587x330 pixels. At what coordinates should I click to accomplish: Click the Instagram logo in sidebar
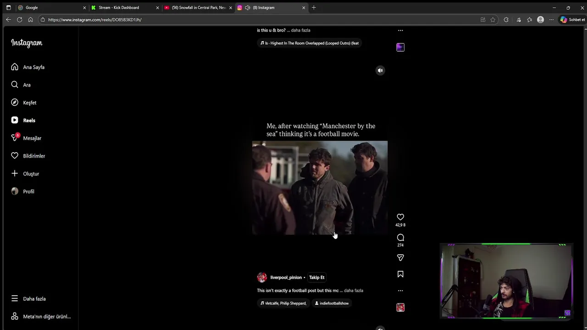pyautogui.click(x=27, y=43)
